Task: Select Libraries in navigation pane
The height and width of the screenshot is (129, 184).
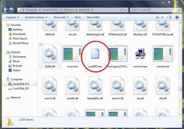Action: coord(15,52)
